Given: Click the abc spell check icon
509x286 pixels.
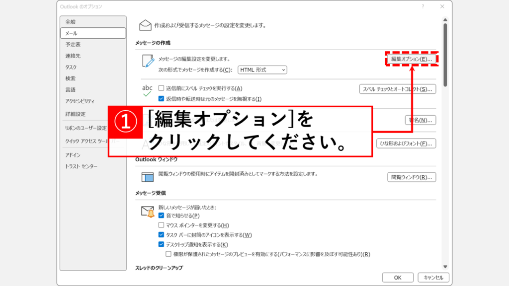Looking at the screenshot, I should click(147, 90).
